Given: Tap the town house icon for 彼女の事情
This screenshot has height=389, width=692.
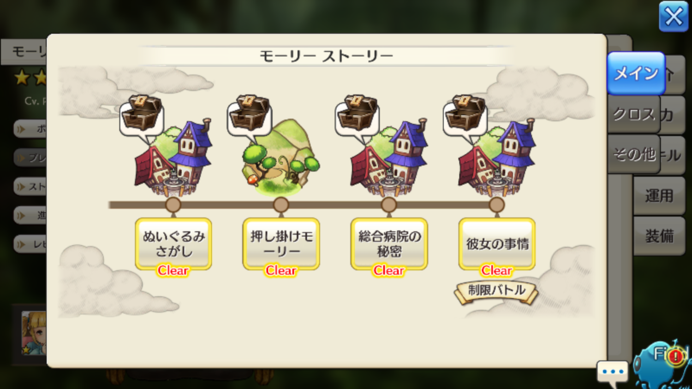Looking at the screenshot, I should coord(497,159).
